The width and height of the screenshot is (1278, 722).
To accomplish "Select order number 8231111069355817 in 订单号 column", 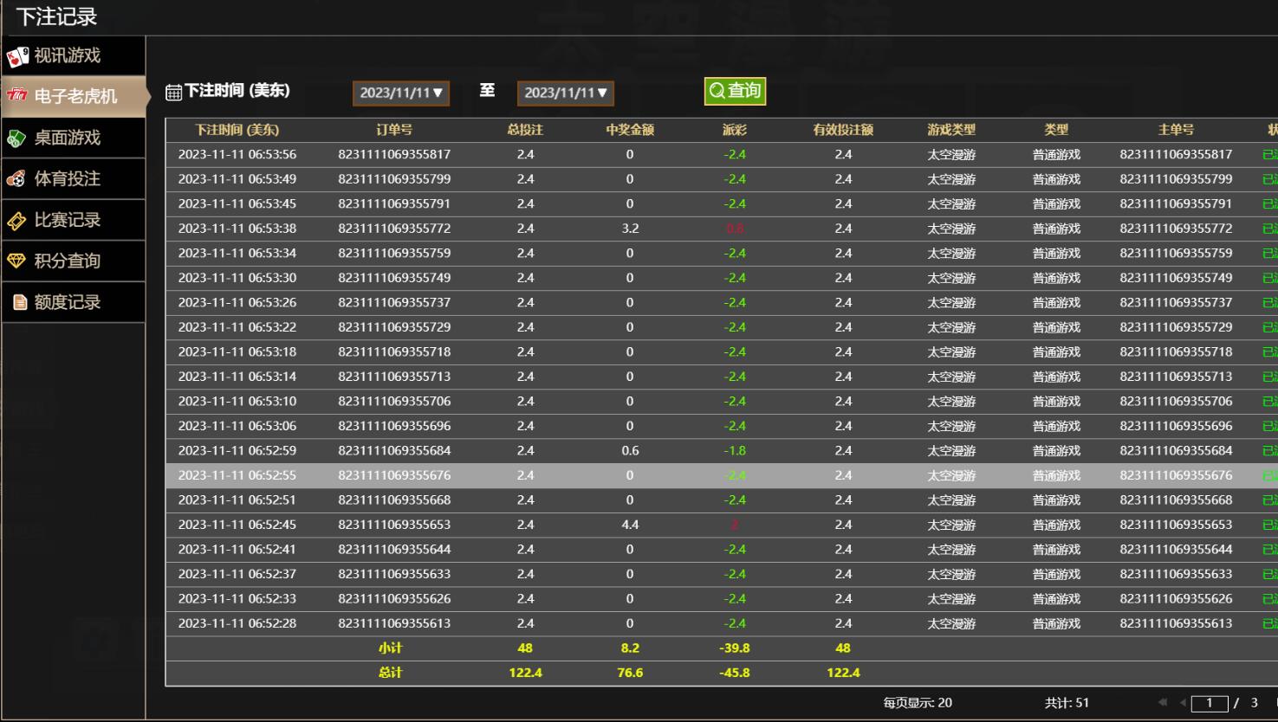I will [394, 155].
